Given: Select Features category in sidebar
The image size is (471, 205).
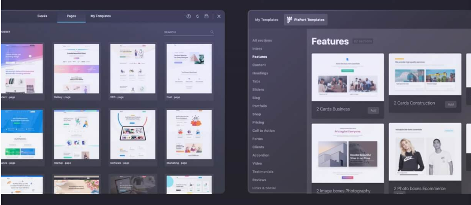Looking at the screenshot, I should (x=260, y=57).
